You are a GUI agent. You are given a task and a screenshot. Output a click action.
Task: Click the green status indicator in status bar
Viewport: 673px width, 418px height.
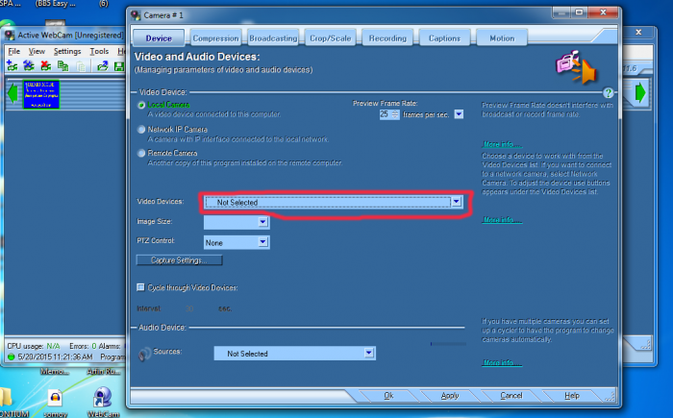(x=12, y=357)
